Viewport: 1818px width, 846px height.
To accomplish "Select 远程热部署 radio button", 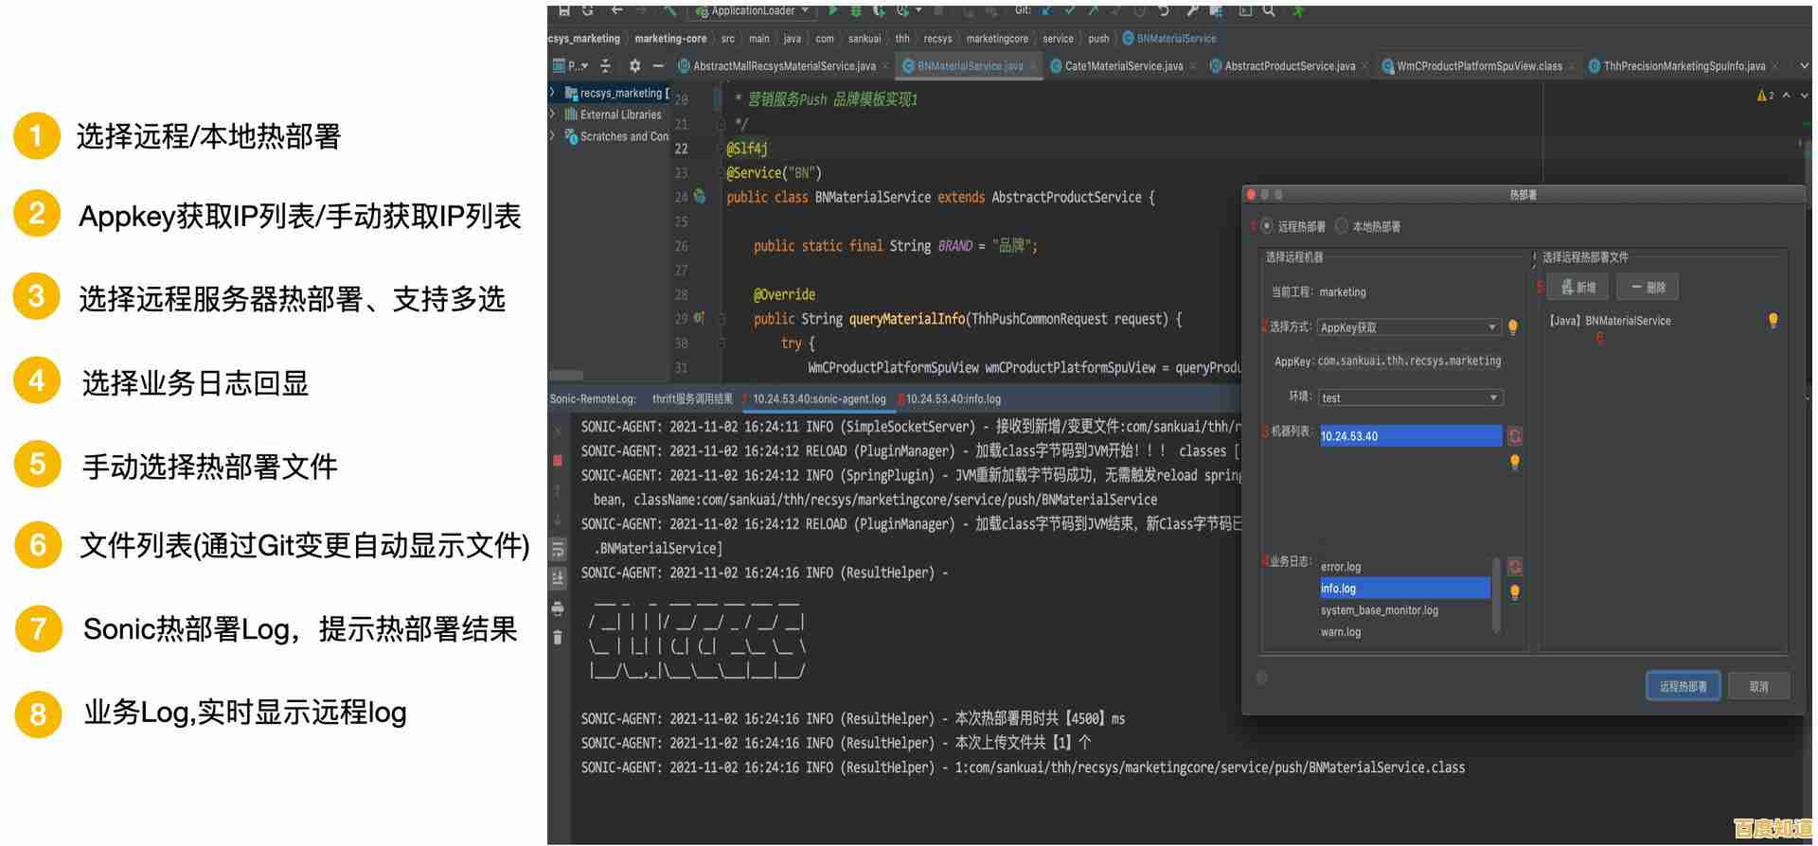I will click(x=1267, y=226).
